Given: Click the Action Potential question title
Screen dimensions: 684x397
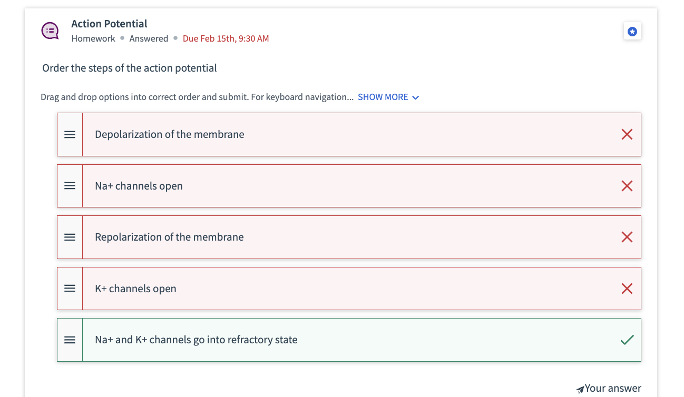Looking at the screenshot, I should click(x=109, y=24).
